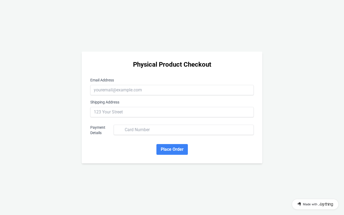Click the stylized "Anything" wordmark in badge
344x215 pixels.
[x=326, y=204]
